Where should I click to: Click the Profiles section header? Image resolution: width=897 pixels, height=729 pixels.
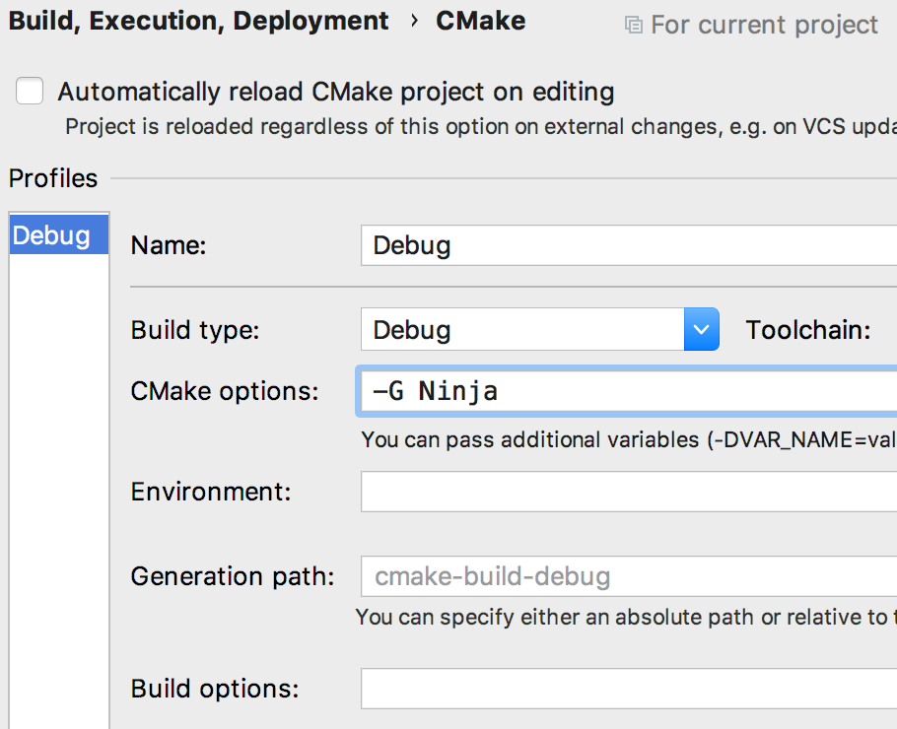(x=53, y=178)
